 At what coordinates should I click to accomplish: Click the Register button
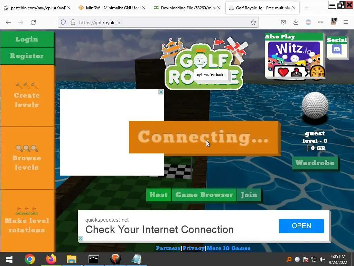pos(27,56)
